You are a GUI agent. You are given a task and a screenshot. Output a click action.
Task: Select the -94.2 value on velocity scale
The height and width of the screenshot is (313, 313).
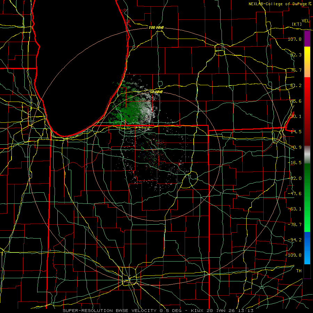pyautogui.click(x=295, y=240)
